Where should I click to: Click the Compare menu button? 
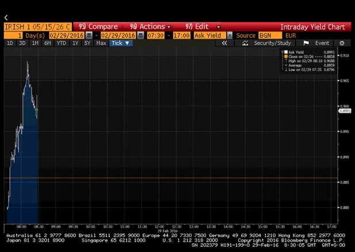pos(98,26)
